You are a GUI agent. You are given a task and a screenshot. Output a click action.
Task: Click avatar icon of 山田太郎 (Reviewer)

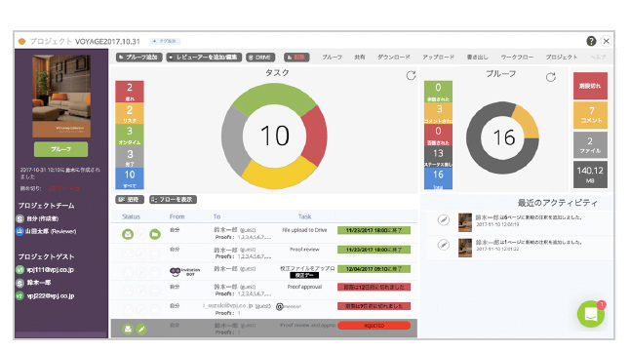point(20,231)
